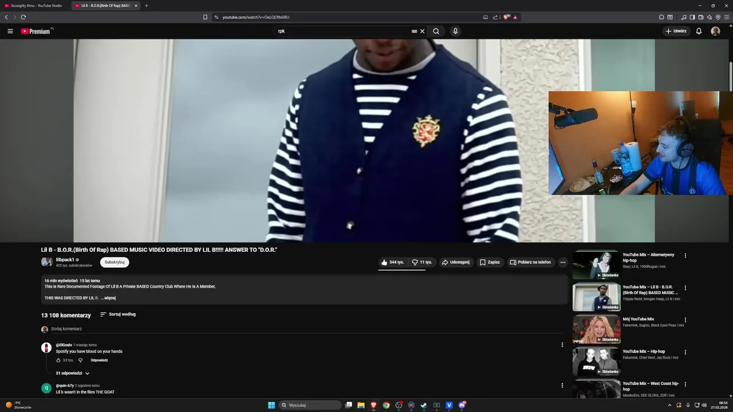Focus the Dodaj komentarz field
733x412 pixels.
pos(307,329)
